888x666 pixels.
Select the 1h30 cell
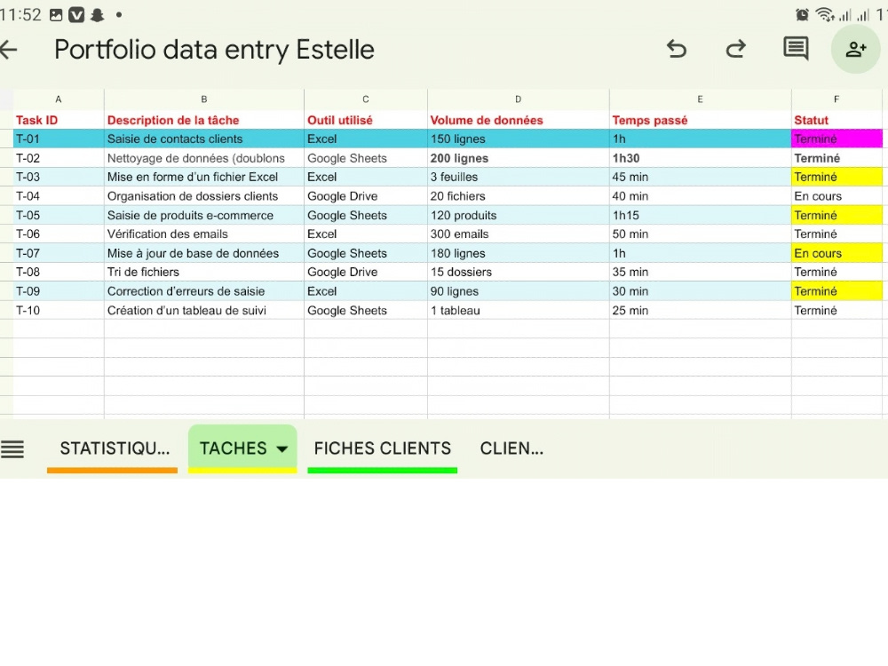click(x=700, y=158)
